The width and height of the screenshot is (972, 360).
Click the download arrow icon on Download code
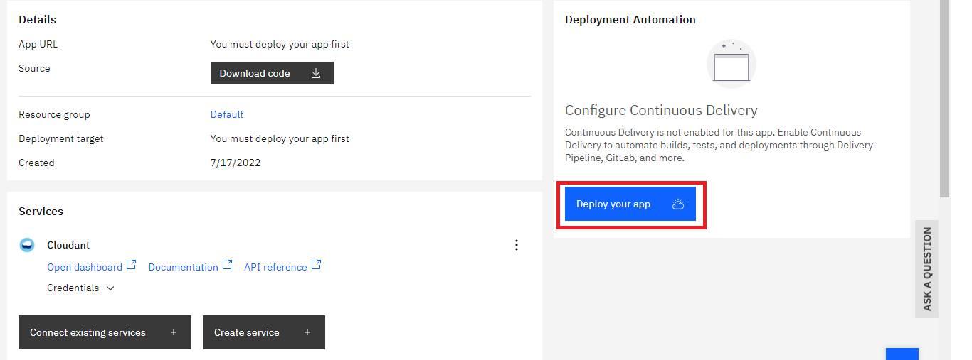316,73
